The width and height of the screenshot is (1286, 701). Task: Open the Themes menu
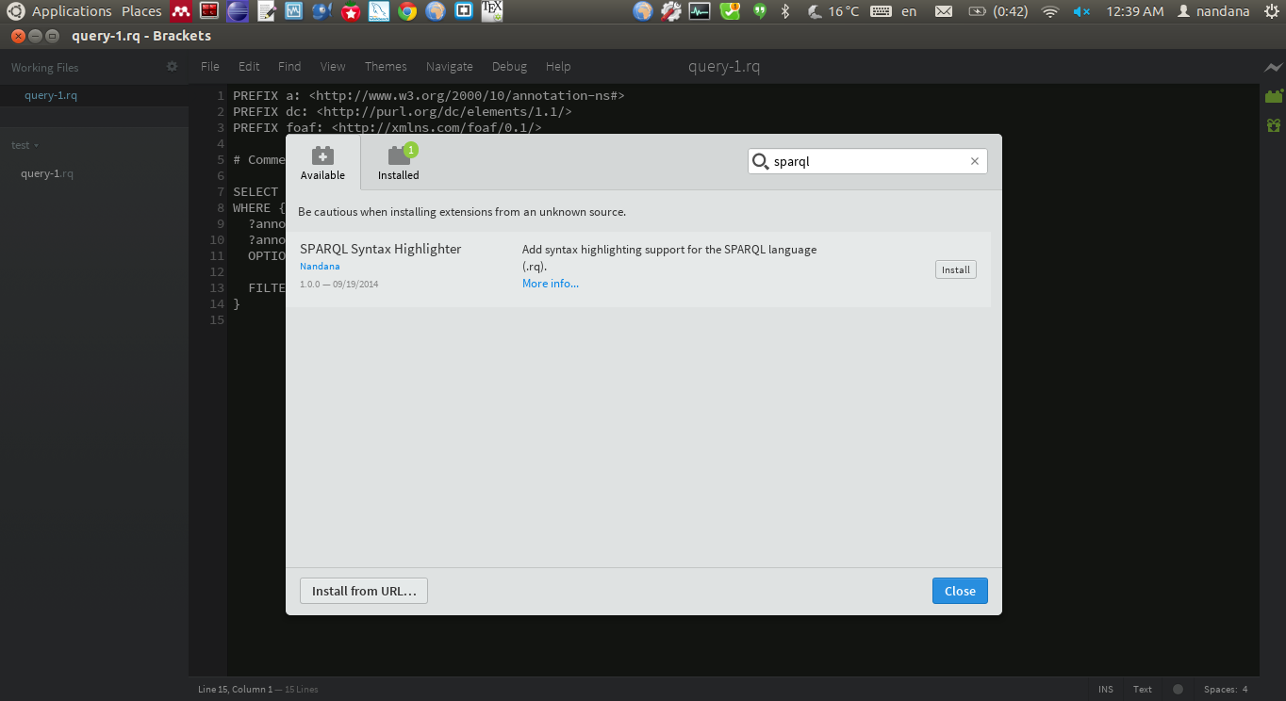[x=386, y=67]
